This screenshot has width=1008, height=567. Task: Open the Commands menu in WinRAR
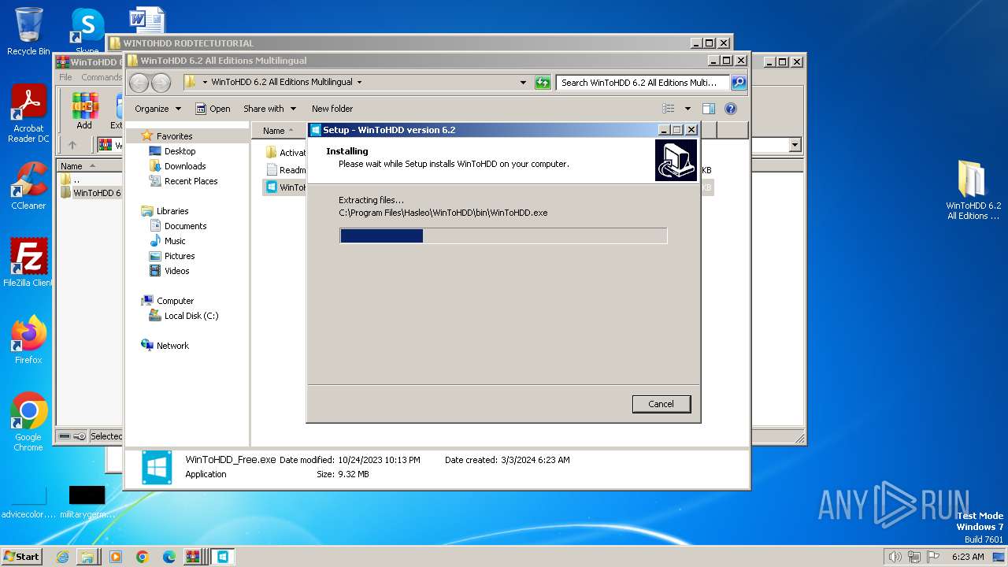pyautogui.click(x=102, y=77)
